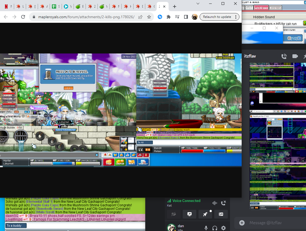Disconnect from the Discord voice call
The image size is (306, 231).
click(223, 203)
